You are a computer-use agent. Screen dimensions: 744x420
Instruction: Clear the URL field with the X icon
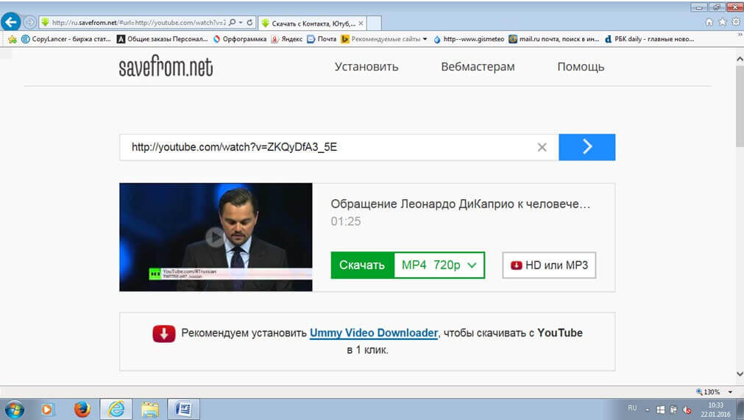[x=542, y=147]
